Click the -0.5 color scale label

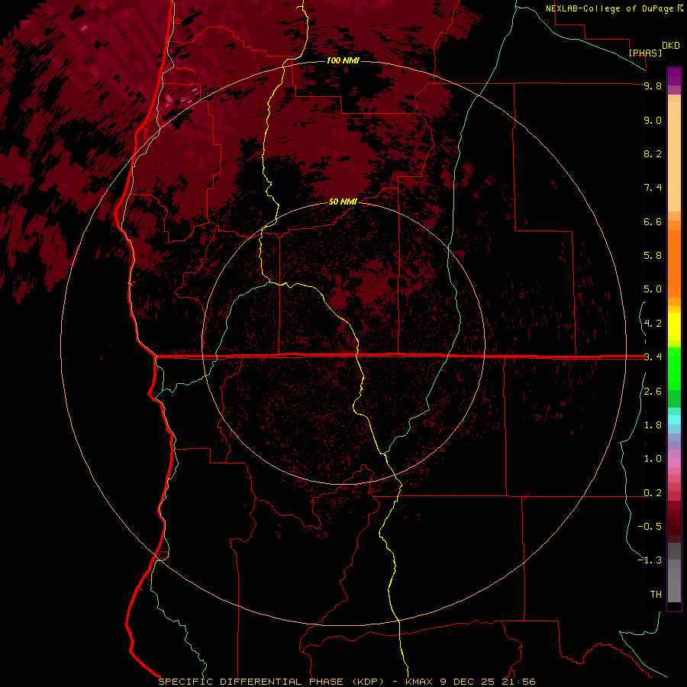650,527
